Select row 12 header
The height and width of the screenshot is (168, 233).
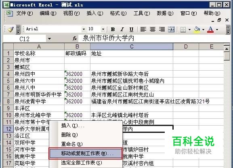coord(8,129)
